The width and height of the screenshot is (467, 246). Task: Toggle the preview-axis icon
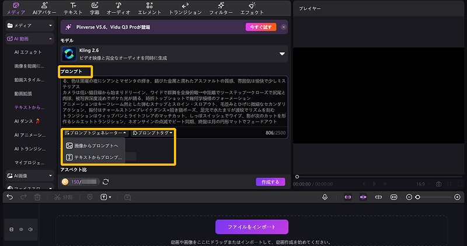(378, 197)
